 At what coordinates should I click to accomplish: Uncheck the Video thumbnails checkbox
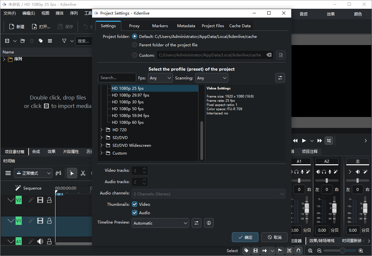click(x=135, y=204)
